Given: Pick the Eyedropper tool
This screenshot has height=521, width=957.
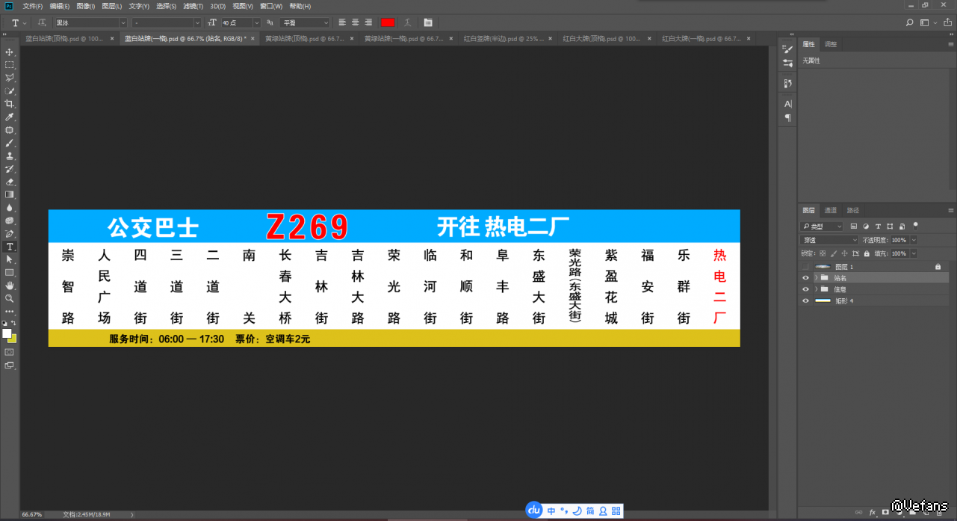Looking at the screenshot, I should (10, 117).
